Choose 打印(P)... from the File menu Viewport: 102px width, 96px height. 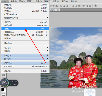(x=25, y=63)
